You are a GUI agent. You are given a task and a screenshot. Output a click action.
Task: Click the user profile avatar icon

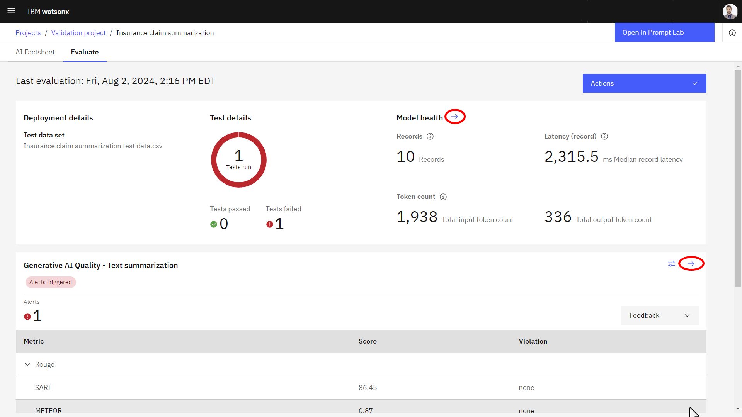point(731,11)
